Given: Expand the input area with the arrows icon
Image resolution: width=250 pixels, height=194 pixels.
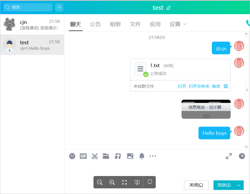Looking at the screenshot, I should tap(229, 156).
